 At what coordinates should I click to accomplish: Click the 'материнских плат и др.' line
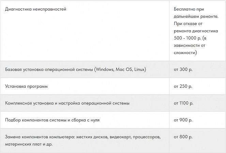coord(29,144)
